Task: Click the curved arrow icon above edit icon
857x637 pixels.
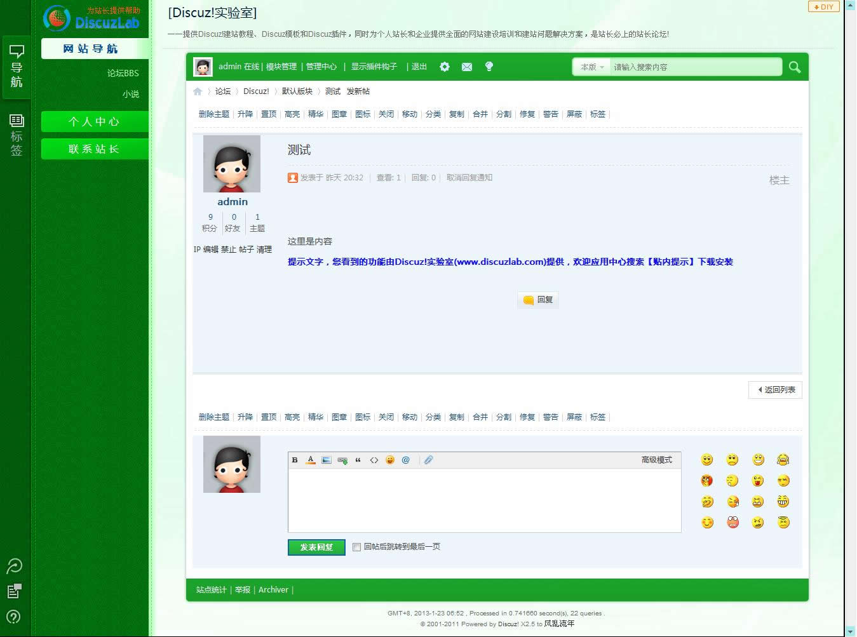Action: coord(14,565)
